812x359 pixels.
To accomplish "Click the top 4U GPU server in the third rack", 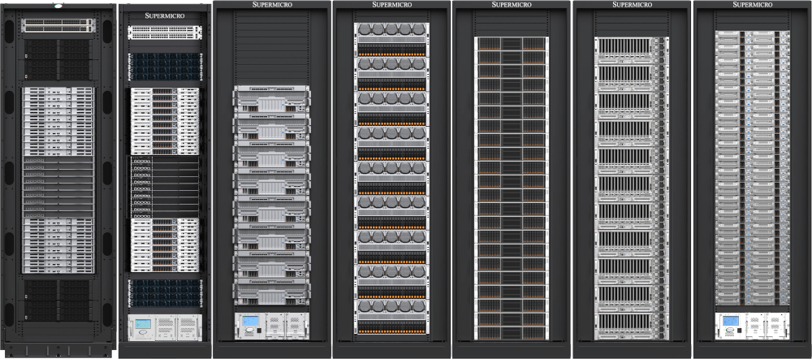I will pyautogui.click(x=271, y=99).
